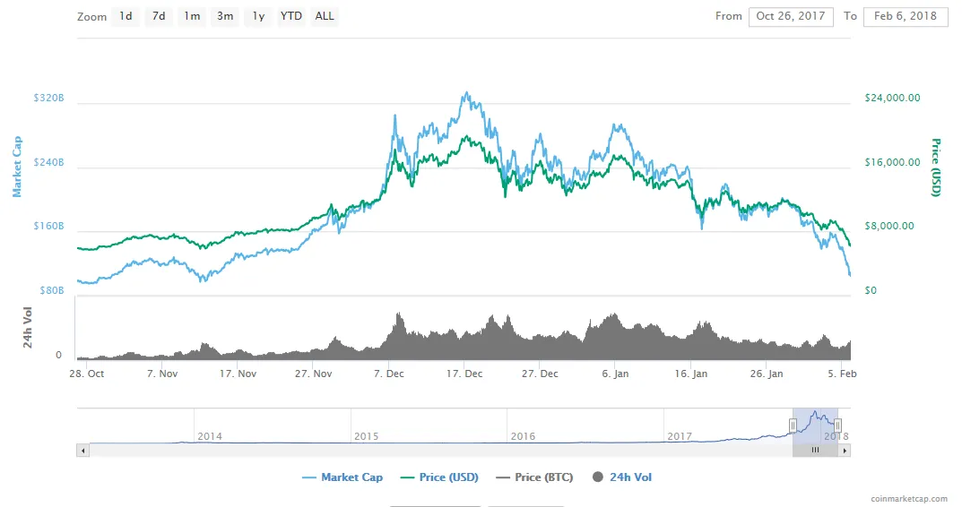This screenshot has height=507, width=962.
Task: Click the 27. Nov x-axis label
Action: pyautogui.click(x=314, y=374)
